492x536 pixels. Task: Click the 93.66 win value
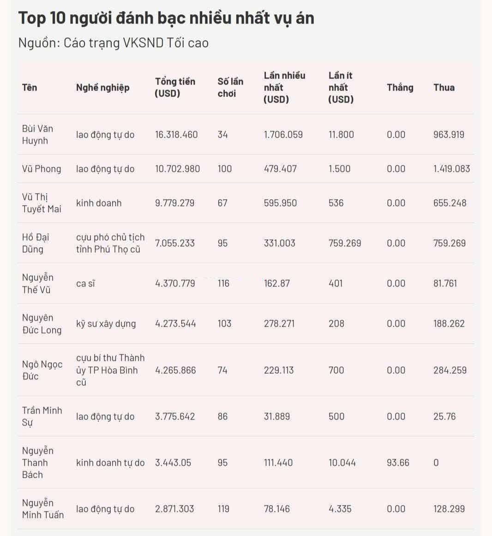coord(398,463)
